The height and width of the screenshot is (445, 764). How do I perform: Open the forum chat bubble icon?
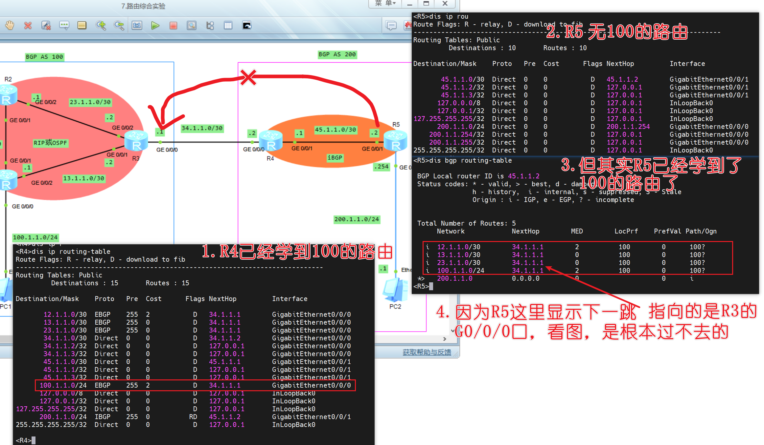click(391, 25)
